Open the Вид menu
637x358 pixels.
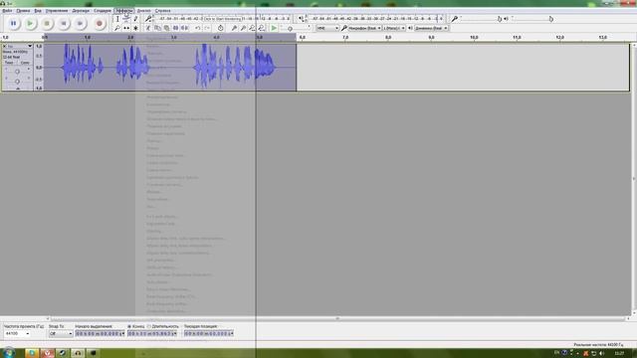click(38, 11)
